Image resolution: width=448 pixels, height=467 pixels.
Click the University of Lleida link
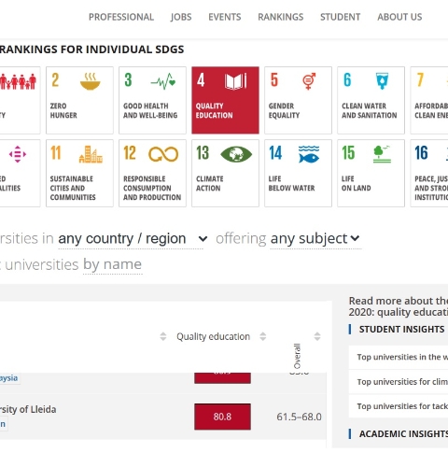coord(28,409)
